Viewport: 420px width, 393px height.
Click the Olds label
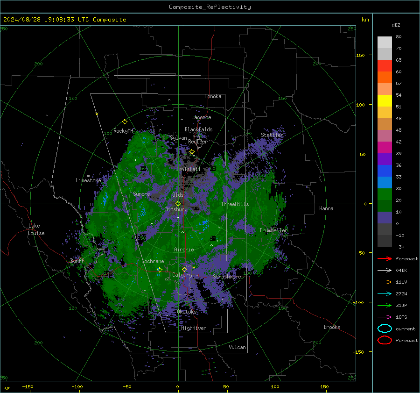[x=178, y=195]
